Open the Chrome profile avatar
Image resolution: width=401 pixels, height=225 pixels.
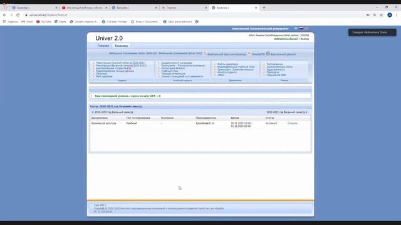pyautogui.click(x=390, y=15)
